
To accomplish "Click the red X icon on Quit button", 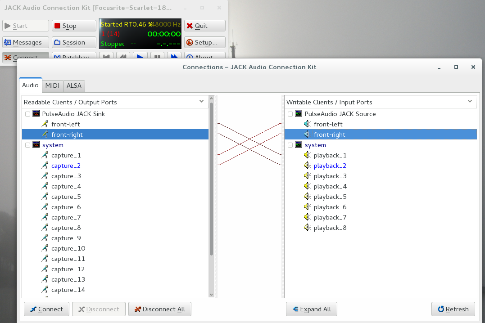I will click(190, 26).
